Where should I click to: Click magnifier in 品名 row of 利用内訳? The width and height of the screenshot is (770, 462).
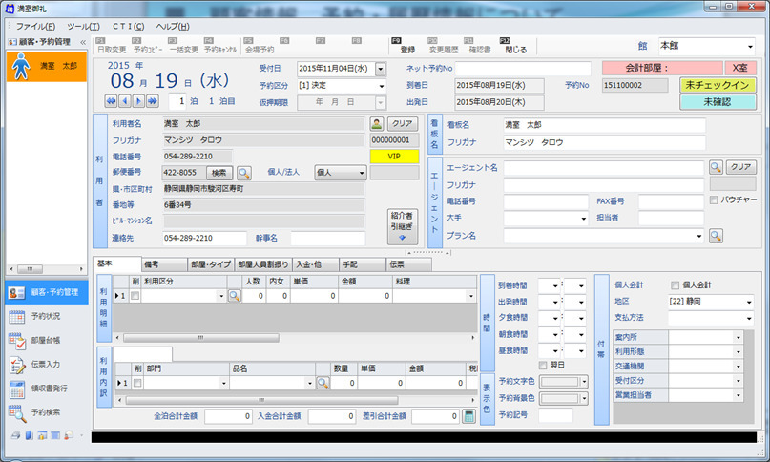click(323, 383)
